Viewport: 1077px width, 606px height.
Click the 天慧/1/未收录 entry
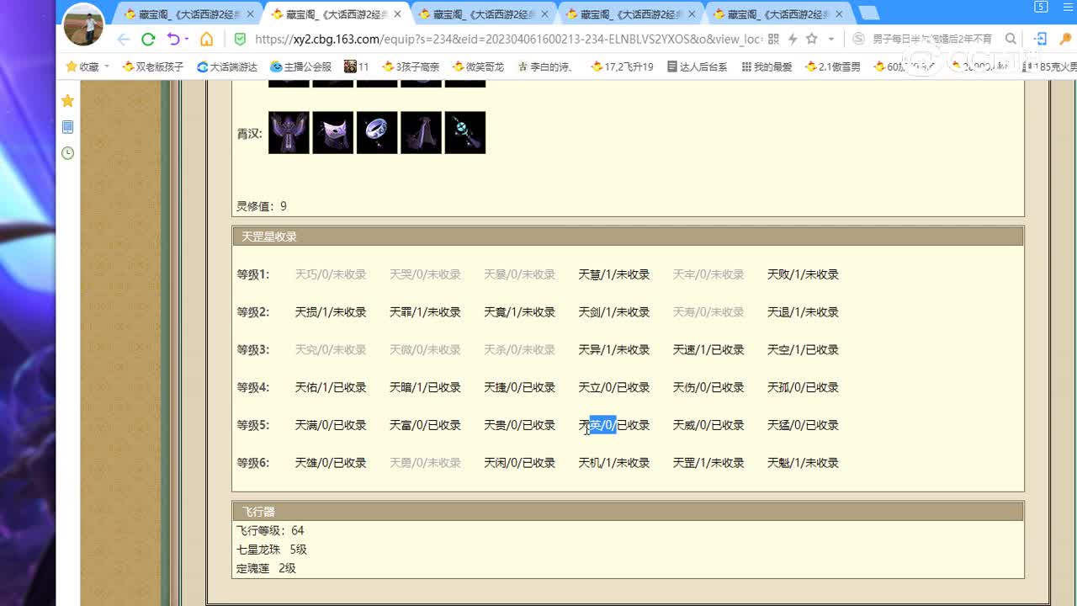(614, 274)
